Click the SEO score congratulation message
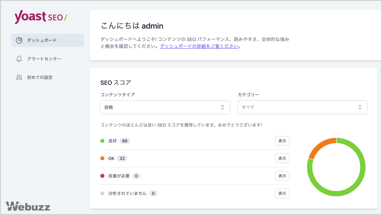The image size is (382, 215). [181, 125]
